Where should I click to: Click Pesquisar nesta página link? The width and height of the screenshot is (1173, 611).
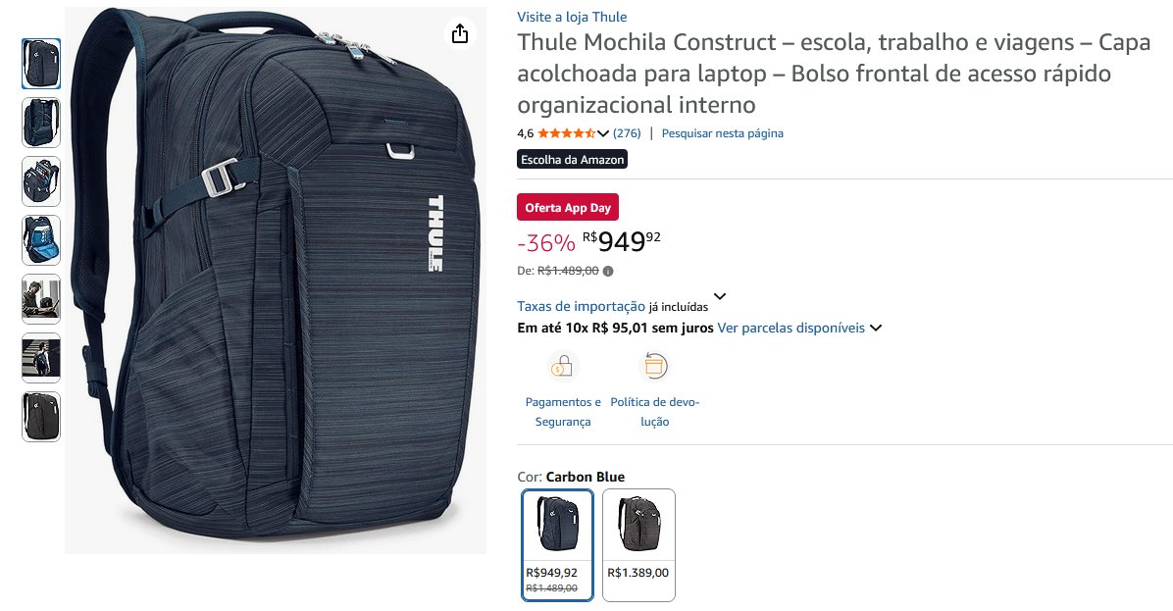(723, 133)
